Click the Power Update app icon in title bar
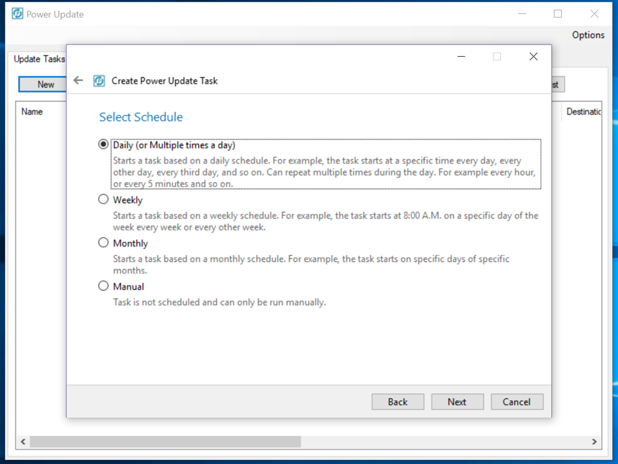The width and height of the screenshot is (618, 464). pyautogui.click(x=18, y=14)
